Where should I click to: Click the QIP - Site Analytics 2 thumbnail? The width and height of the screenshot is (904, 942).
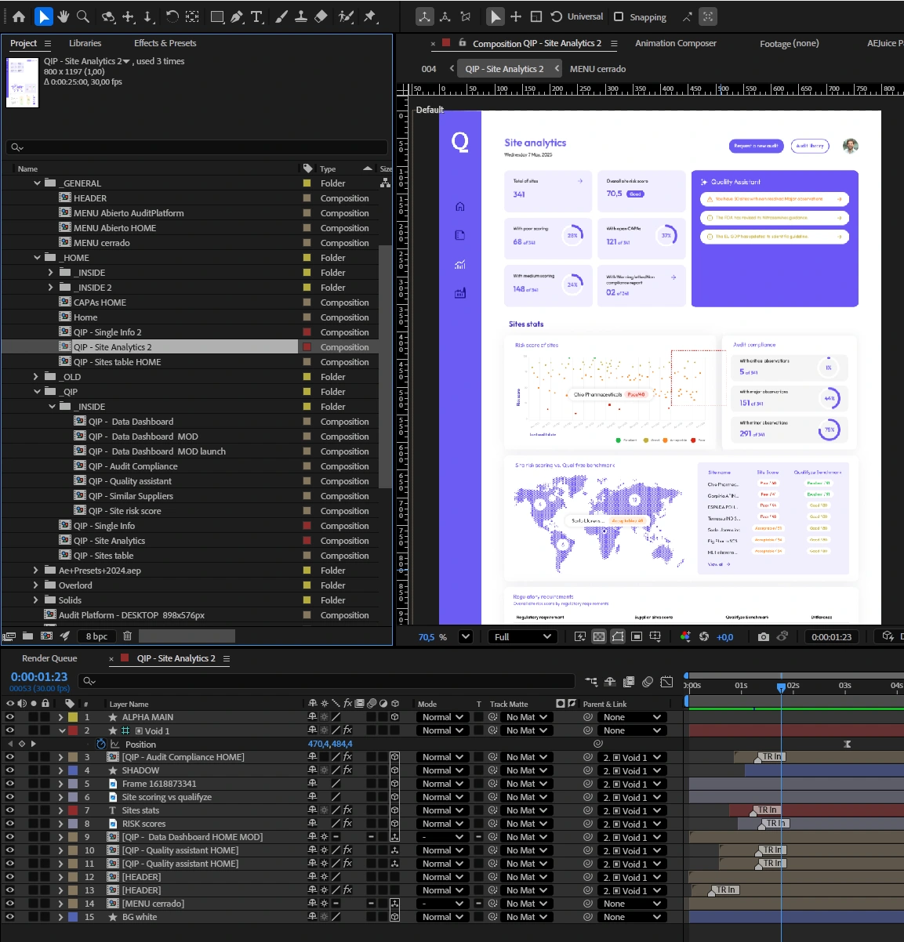click(x=22, y=82)
